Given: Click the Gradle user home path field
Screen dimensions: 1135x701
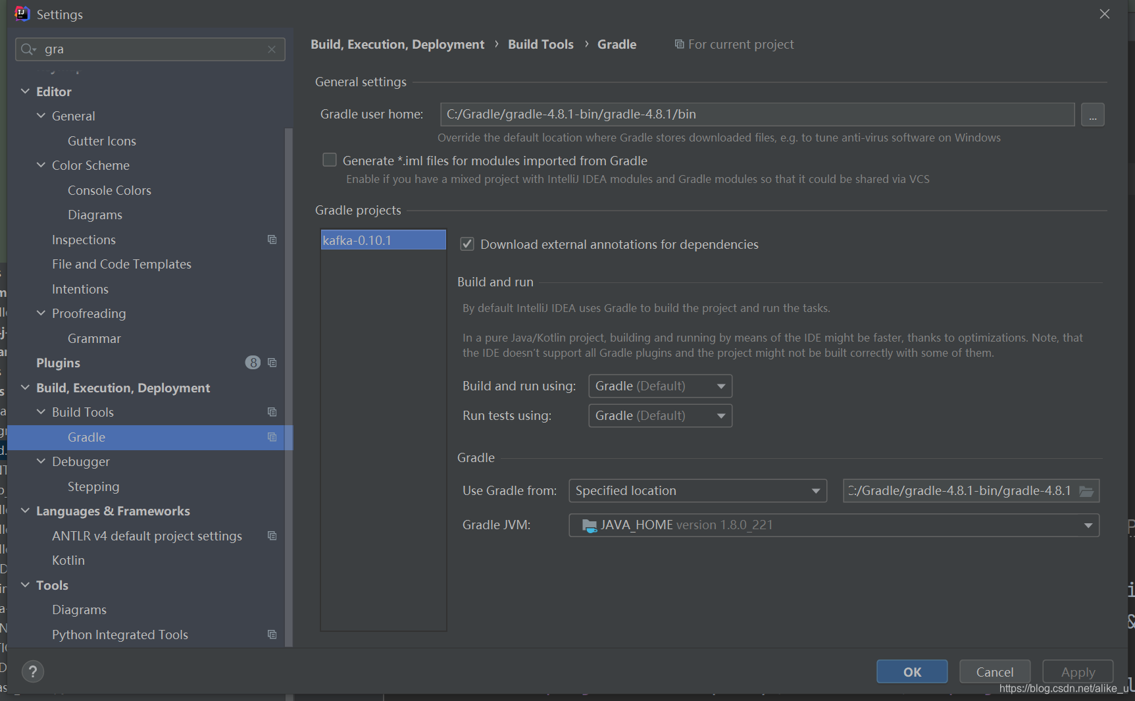Looking at the screenshot, I should [757, 115].
